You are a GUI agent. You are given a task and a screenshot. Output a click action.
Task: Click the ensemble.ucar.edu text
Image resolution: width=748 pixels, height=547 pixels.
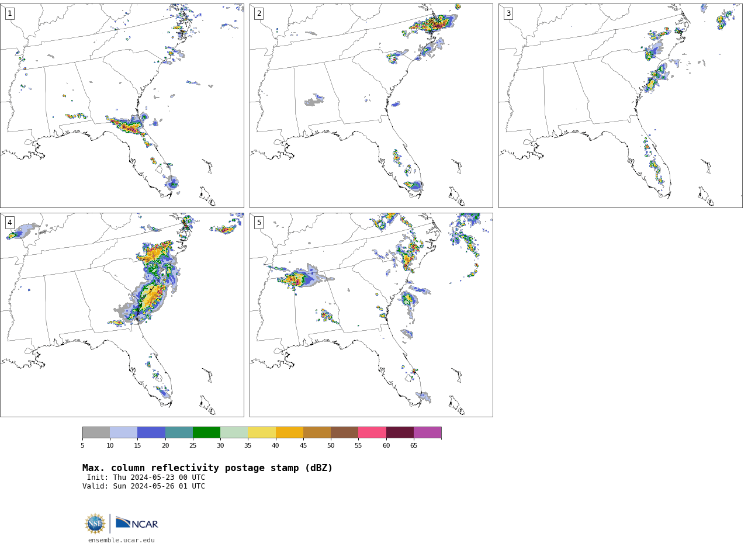[x=122, y=540]
